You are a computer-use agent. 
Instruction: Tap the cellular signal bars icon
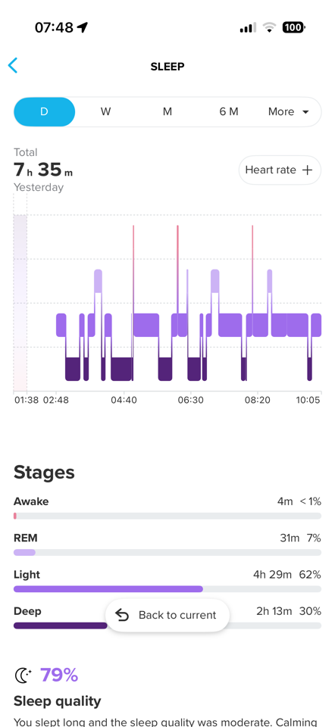248,28
